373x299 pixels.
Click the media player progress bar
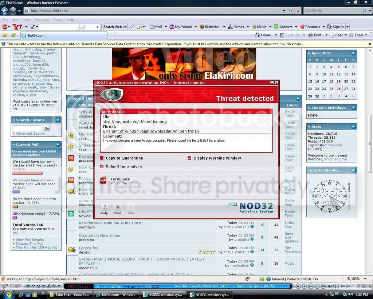(x=192, y=286)
